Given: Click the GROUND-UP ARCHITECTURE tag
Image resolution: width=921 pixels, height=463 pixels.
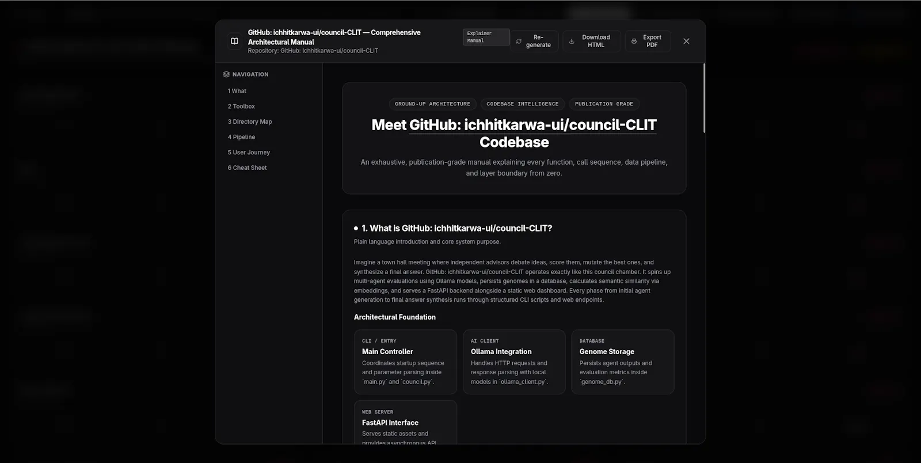Looking at the screenshot, I should [x=432, y=104].
